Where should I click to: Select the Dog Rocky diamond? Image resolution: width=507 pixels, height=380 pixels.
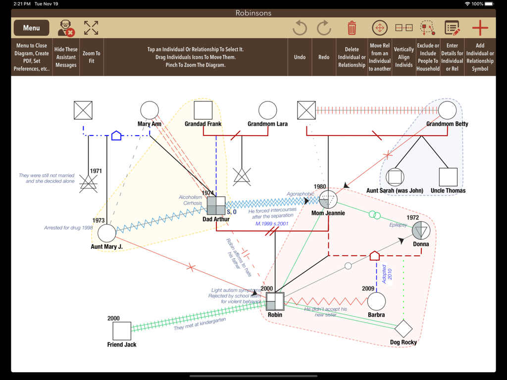[404, 328]
